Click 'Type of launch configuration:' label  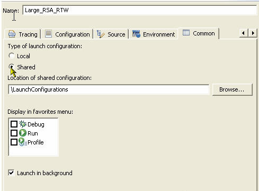click(x=45, y=46)
